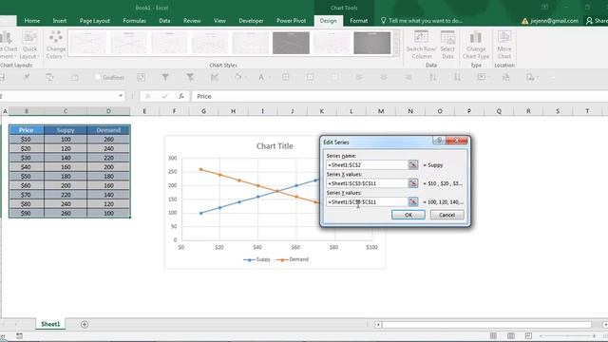Switch to Page Break Preview icon
The image size is (608, 342).
pyautogui.click(x=528, y=335)
